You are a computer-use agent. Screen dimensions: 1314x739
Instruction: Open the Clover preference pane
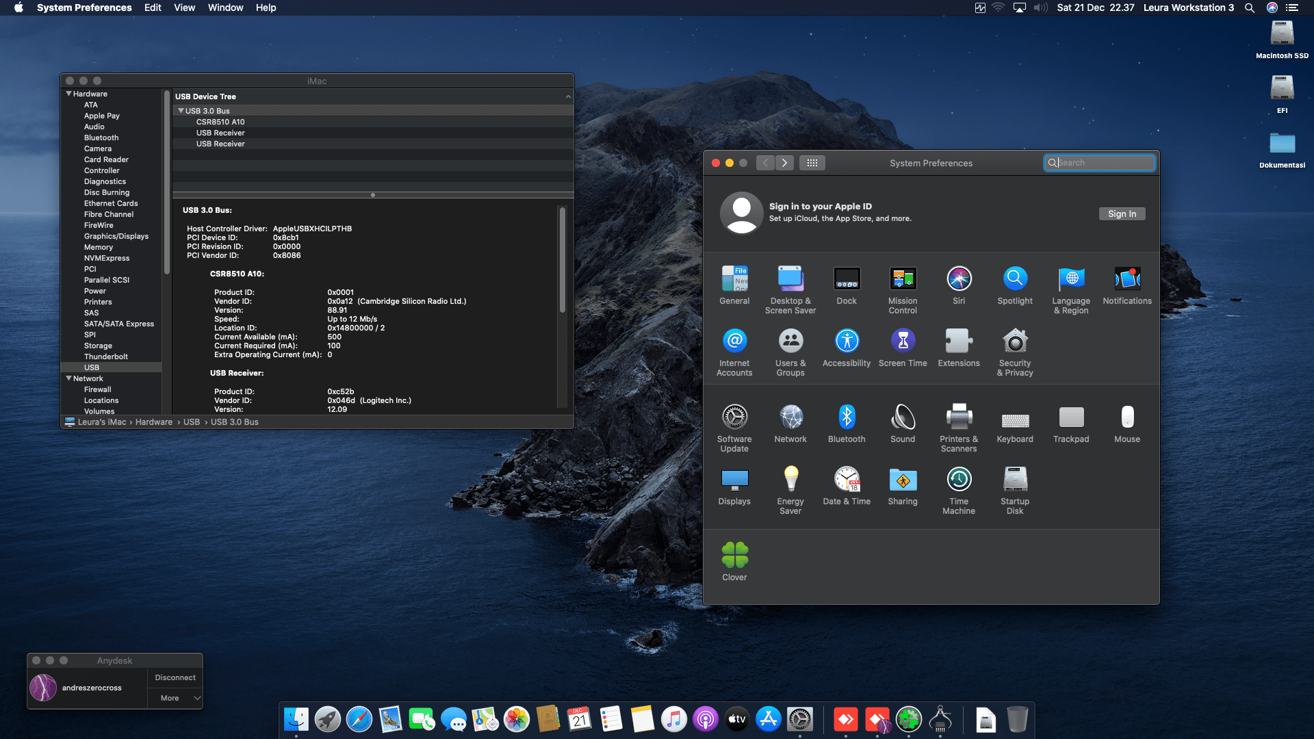(734, 556)
